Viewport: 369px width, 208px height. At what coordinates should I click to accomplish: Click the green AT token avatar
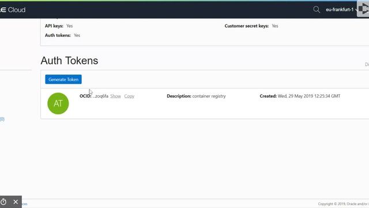[58, 103]
